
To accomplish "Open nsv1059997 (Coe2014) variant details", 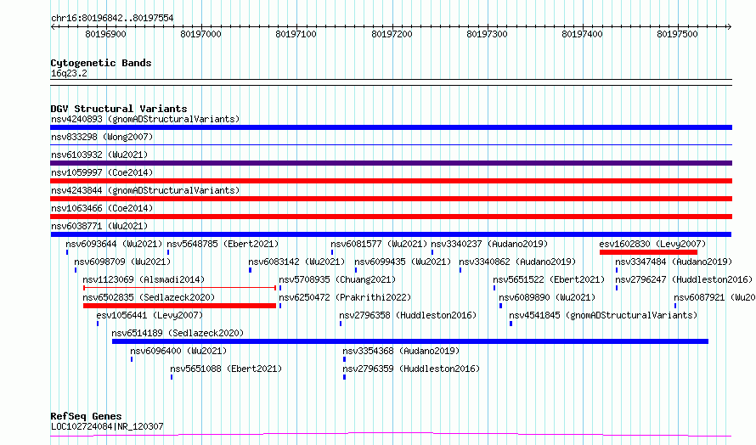I will click(x=102, y=172).
